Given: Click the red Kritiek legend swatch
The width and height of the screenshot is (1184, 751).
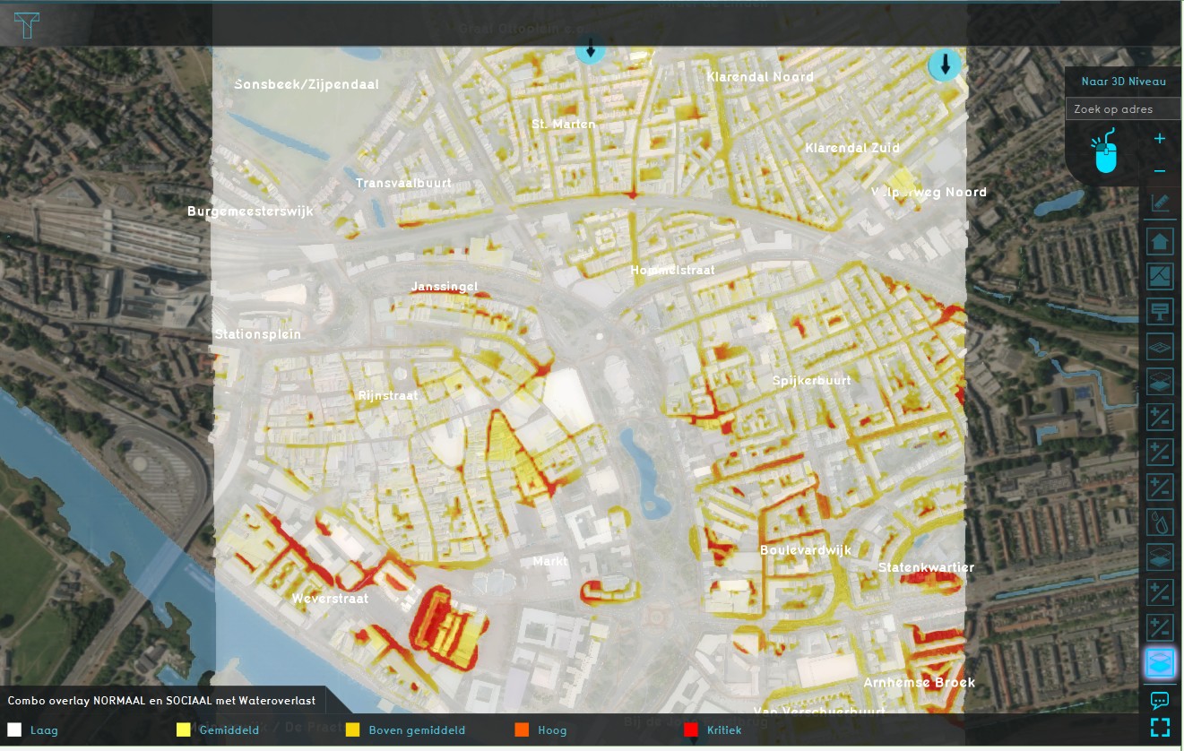Looking at the screenshot, I should [690, 729].
